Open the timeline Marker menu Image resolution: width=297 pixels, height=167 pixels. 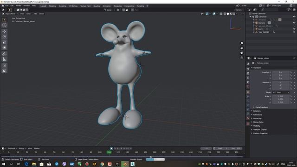point(37,148)
